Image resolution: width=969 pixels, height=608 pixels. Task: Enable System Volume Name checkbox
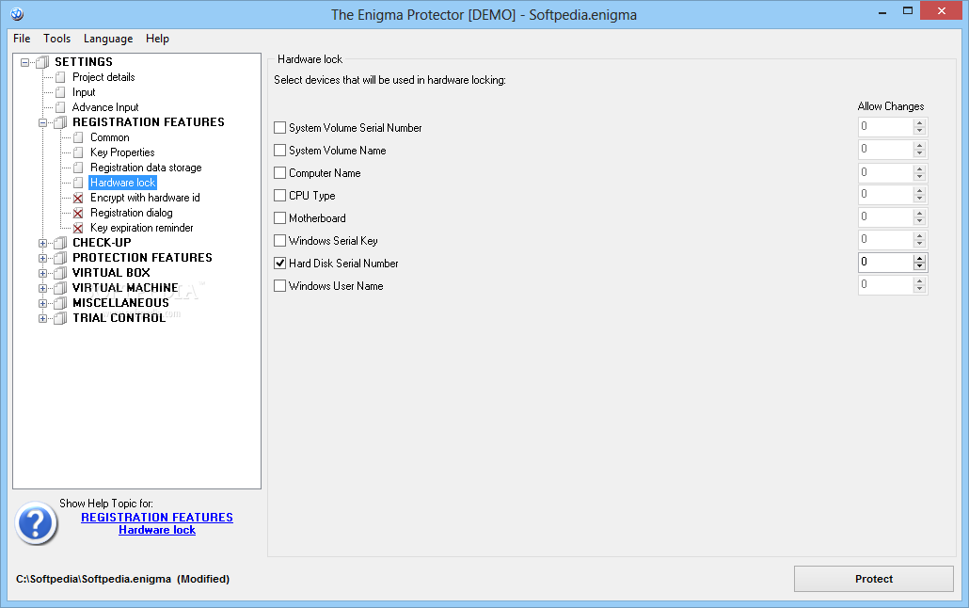tap(280, 151)
